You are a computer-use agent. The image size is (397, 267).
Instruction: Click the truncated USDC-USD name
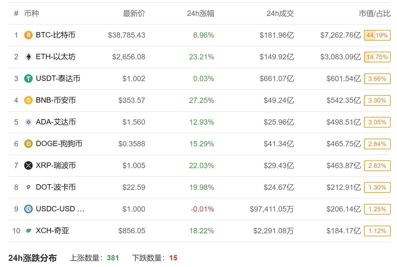click(60, 209)
